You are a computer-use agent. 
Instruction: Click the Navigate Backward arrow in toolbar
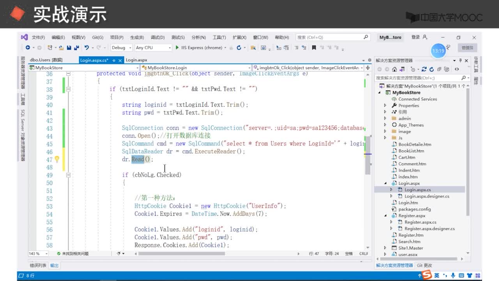tap(28, 48)
